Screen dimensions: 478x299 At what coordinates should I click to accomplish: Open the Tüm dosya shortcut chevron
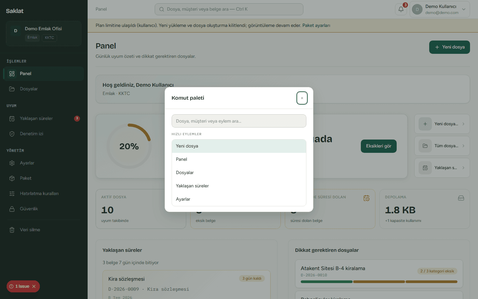click(x=463, y=146)
